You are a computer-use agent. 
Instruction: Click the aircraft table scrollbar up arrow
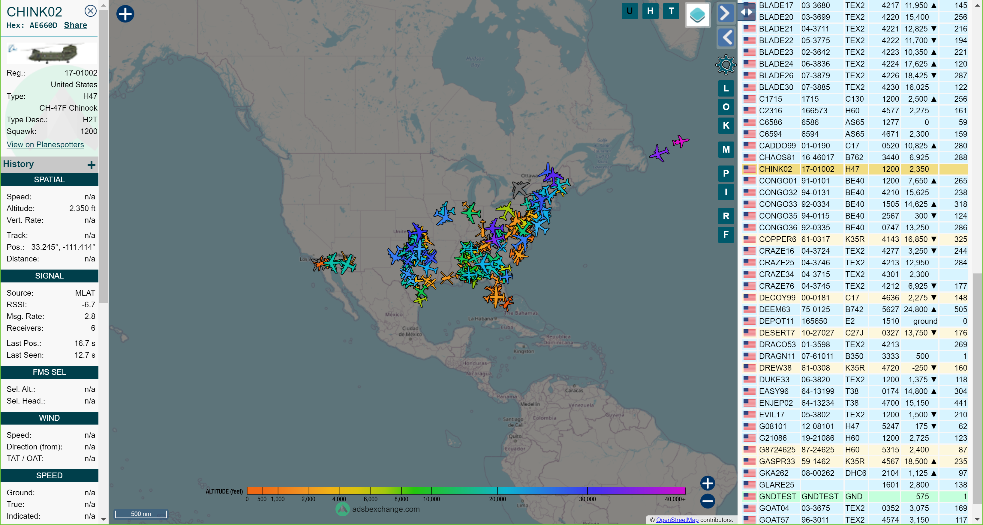[977, 5]
